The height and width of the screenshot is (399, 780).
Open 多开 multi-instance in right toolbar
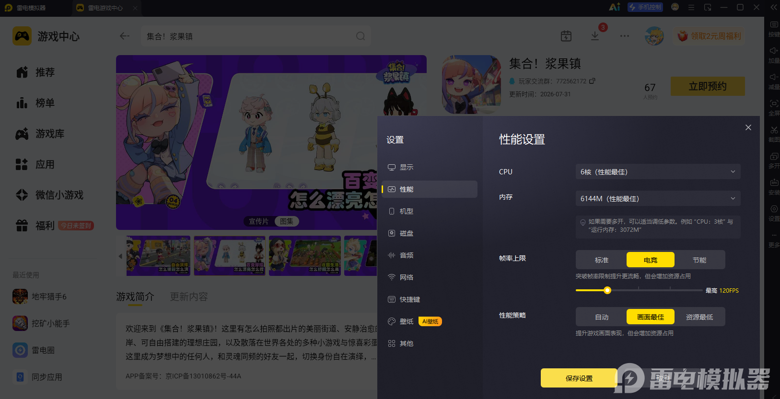[774, 160]
